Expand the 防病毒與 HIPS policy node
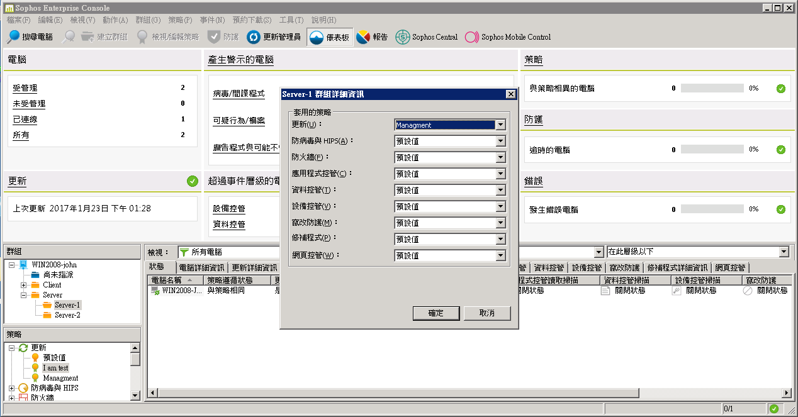Viewport: 798px width, 417px height. click(x=12, y=388)
